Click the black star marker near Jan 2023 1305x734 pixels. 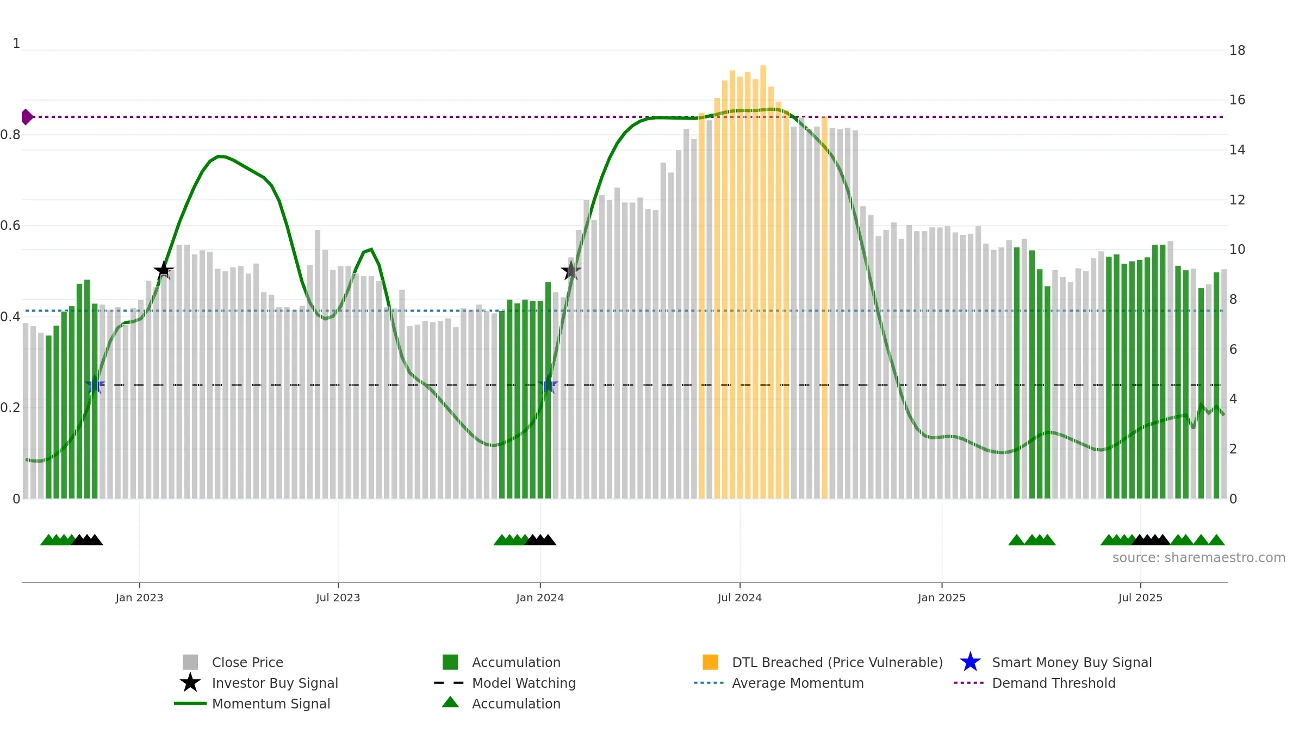click(164, 270)
